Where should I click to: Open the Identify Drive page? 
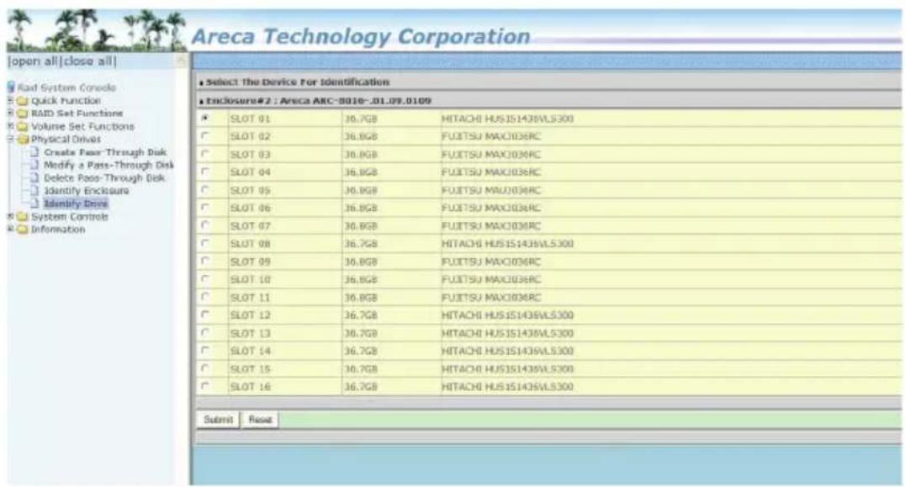point(76,204)
